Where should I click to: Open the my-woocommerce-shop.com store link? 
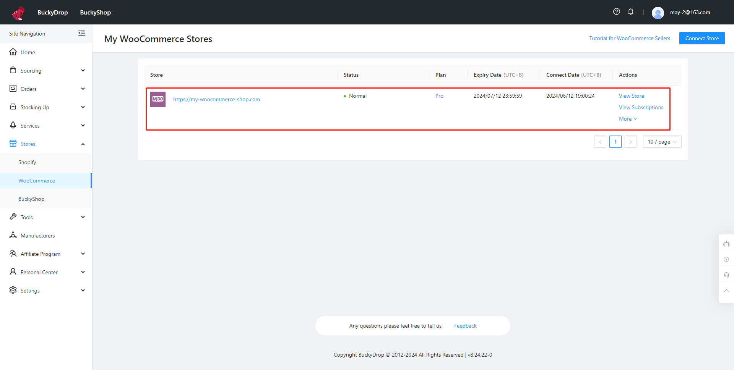pyautogui.click(x=216, y=99)
